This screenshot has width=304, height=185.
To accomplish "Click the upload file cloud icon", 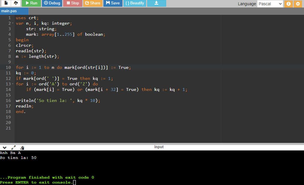I will tap(16, 3).
